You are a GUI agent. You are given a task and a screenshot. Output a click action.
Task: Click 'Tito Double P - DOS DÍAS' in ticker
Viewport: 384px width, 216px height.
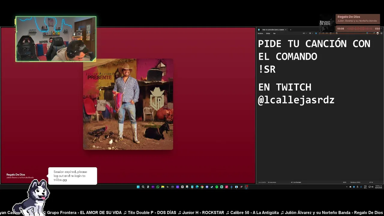(152, 212)
